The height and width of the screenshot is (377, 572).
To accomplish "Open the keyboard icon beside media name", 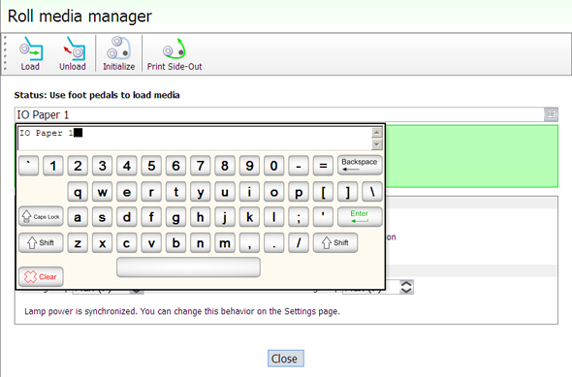I will (551, 114).
